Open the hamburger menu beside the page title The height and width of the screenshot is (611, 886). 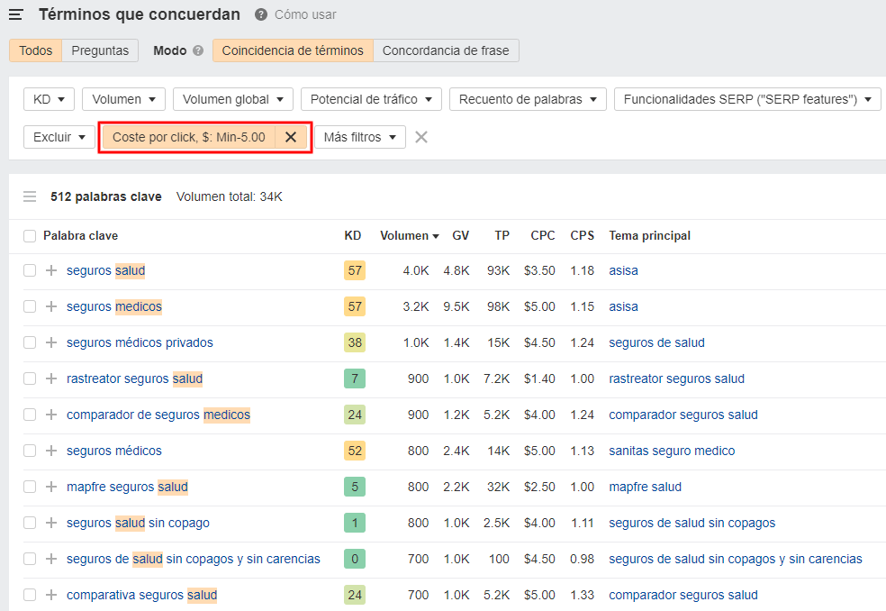(x=16, y=14)
